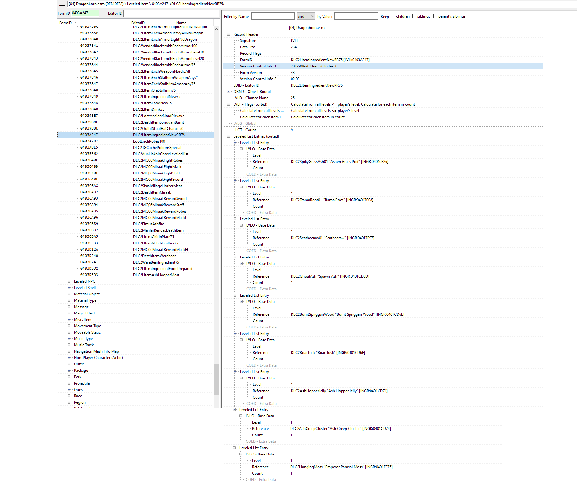The width and height of the screenshot is (577, 487).
Task: Open the hamburger menu icon
Action: click(62, 4)
